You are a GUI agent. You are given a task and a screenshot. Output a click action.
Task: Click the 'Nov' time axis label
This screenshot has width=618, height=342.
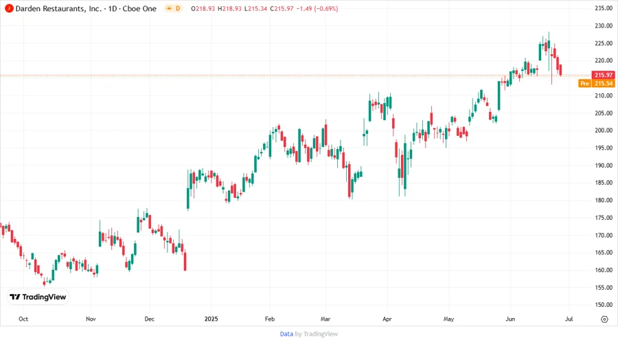[91, 319]
